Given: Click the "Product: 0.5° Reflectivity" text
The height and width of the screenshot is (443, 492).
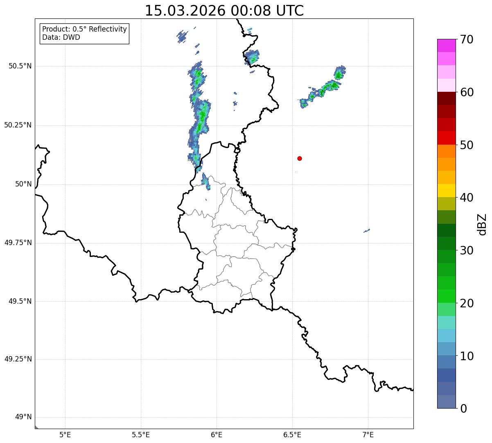Looking at the screenshot, I should pyautogui.click(x=84, y=29).
